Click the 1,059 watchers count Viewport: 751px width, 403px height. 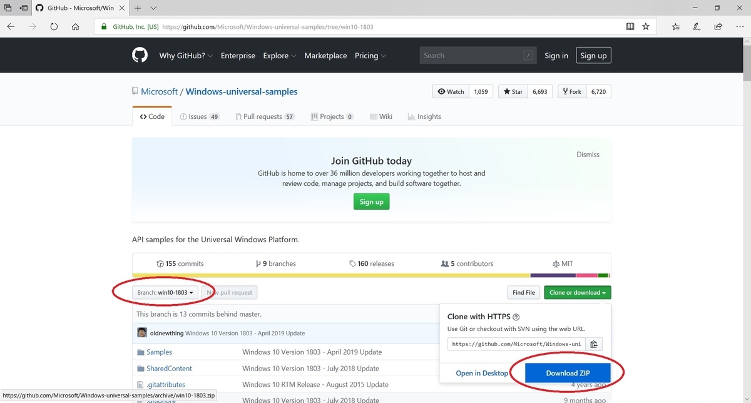481,91
